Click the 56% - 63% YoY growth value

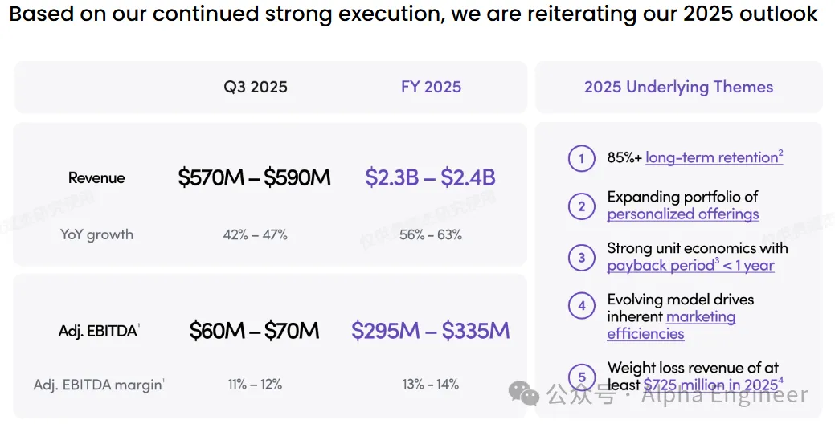430,235
